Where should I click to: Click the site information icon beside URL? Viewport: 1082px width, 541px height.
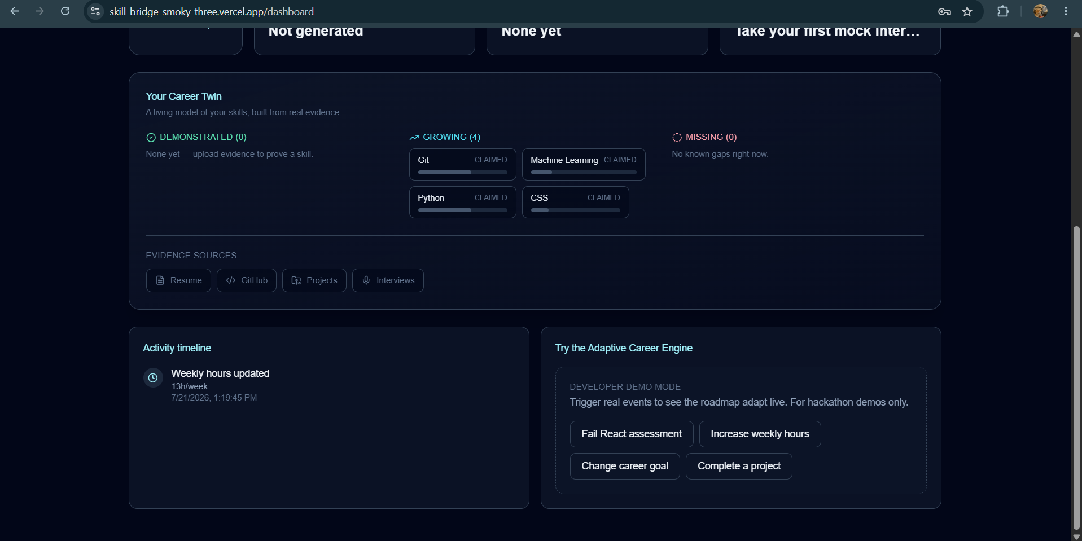coord(95,11)
